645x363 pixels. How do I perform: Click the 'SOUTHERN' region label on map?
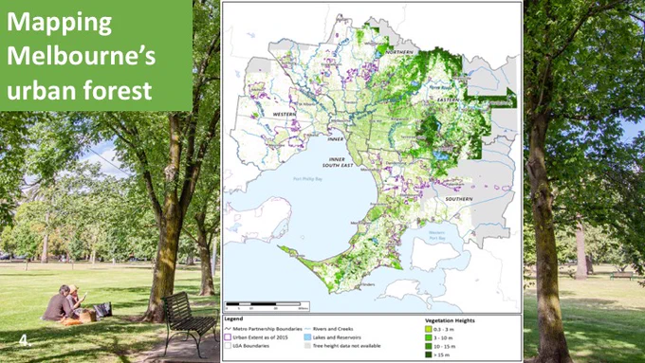pyautogui.click(x=459, y=199)
